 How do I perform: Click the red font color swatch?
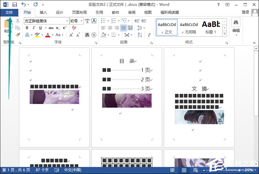47,35
